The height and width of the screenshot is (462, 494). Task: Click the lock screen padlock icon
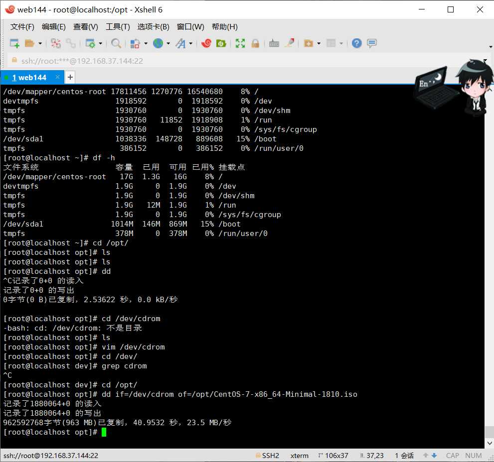(255, 43)
